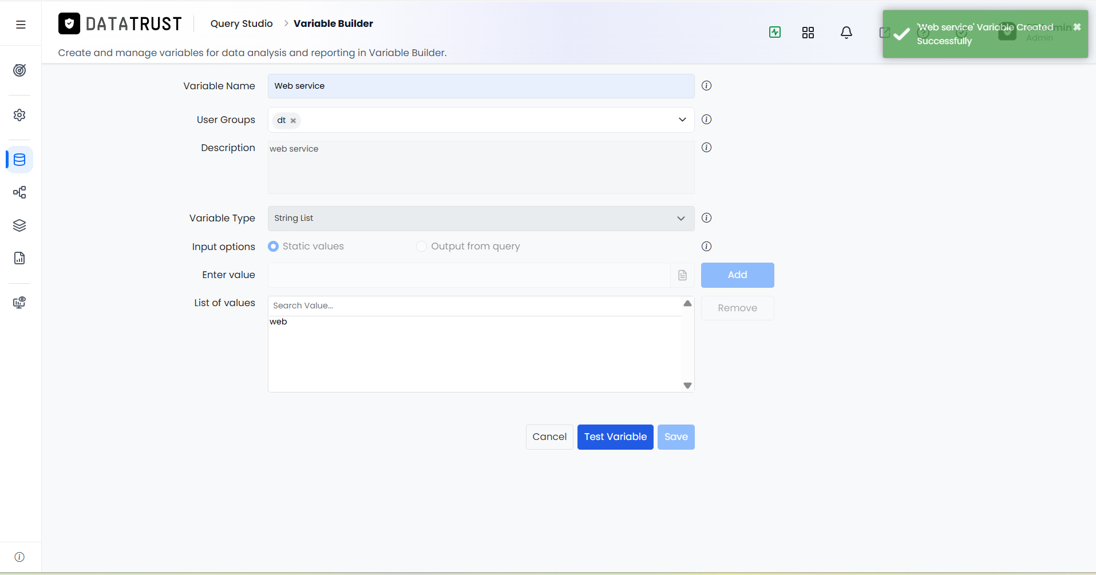1096x575 pixels.
Task: Click the notification bell icon
Action: click(x=846, y=33)
